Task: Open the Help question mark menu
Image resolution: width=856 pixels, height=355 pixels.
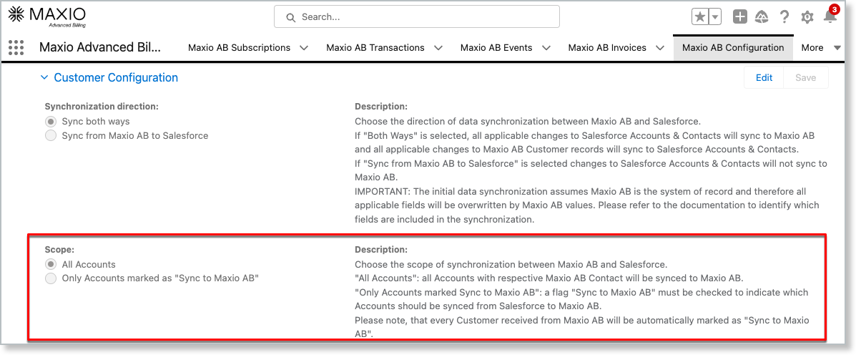Action: [784, 16]
